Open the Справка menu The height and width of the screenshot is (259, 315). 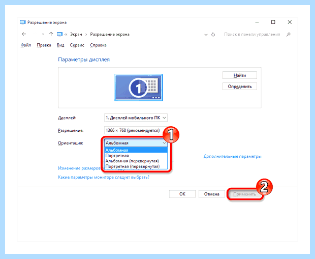[98, 45]
